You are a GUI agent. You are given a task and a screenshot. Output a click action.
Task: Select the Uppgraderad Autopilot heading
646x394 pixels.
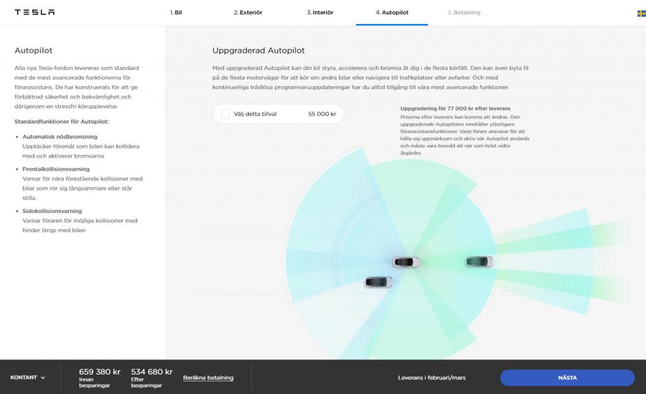click(258, 50)
